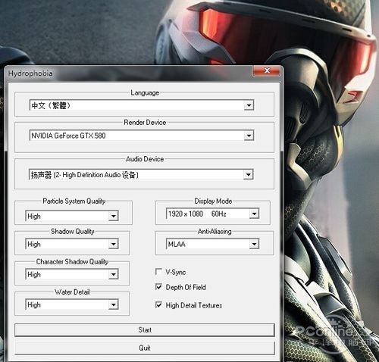Open the Anti-Aliasing dropdown arrow
This screenshot has height=362, width=379.
point(254,244)
